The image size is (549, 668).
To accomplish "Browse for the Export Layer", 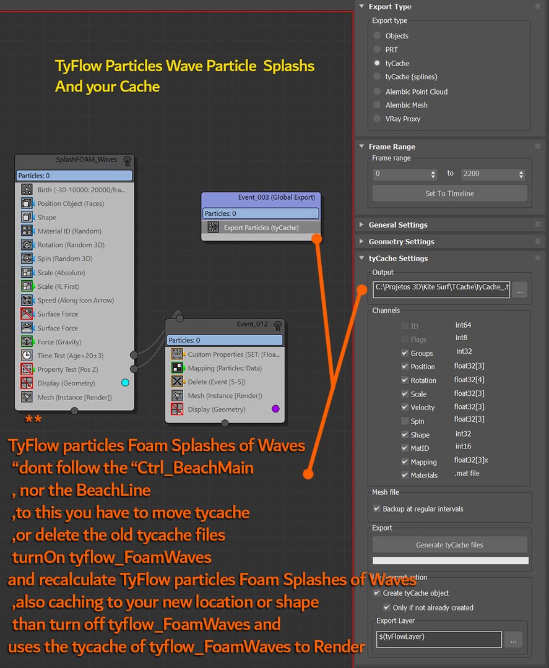I will (x=513, y=640).
